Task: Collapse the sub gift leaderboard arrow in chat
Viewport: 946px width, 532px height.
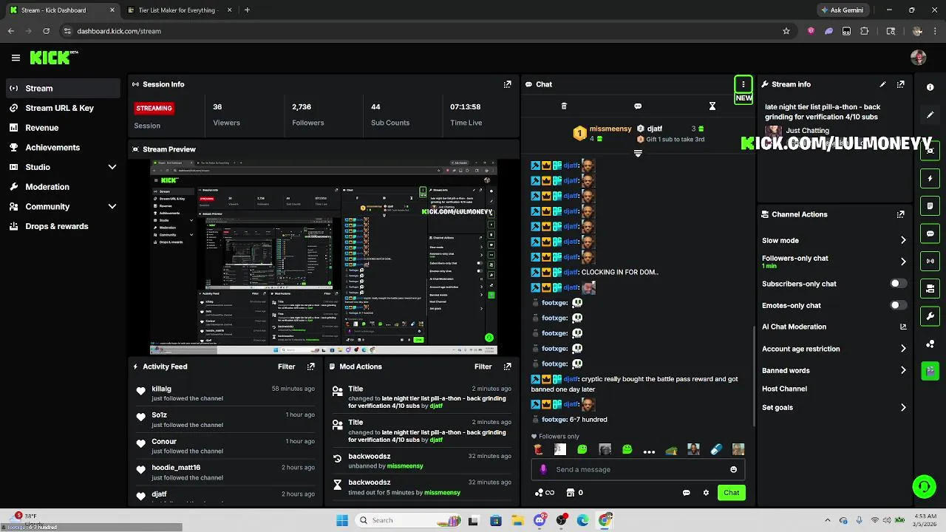Action: pos(638,154)
